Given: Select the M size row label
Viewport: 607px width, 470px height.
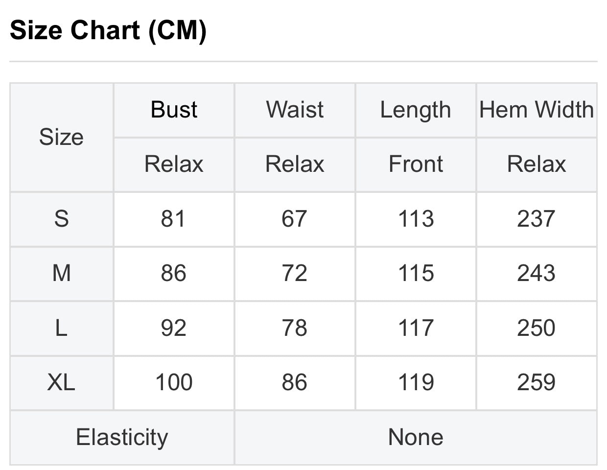Looking at the screenshot, I should tap(61, 273).
